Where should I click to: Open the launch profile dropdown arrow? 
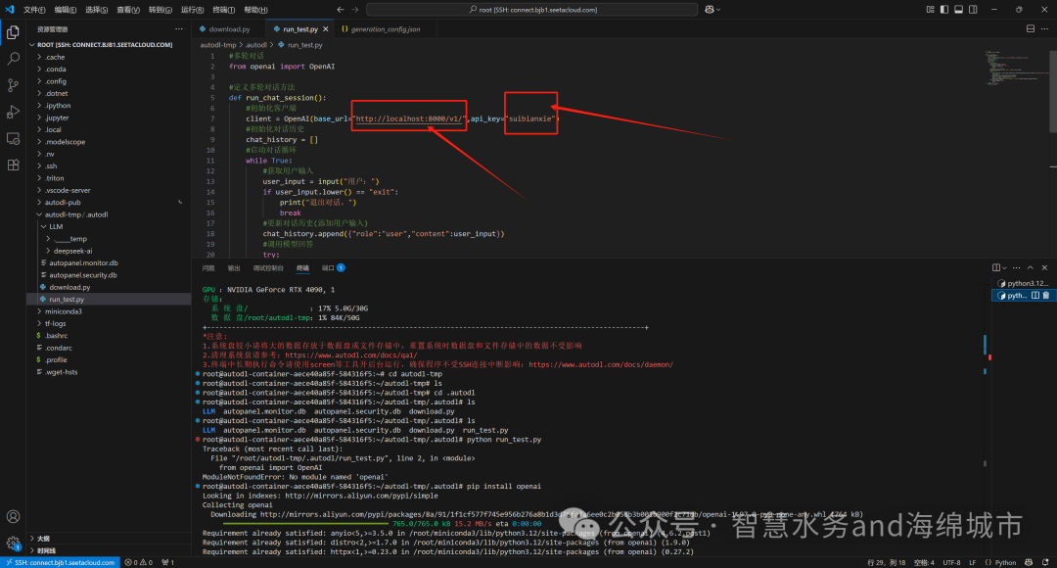point(1004,267)
